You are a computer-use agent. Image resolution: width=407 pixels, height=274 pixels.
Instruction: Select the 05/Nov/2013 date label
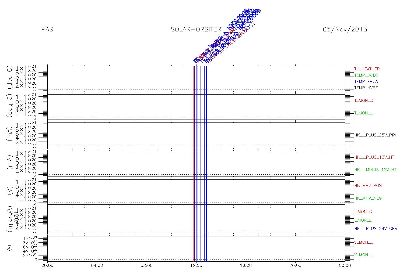coord(345,30)
